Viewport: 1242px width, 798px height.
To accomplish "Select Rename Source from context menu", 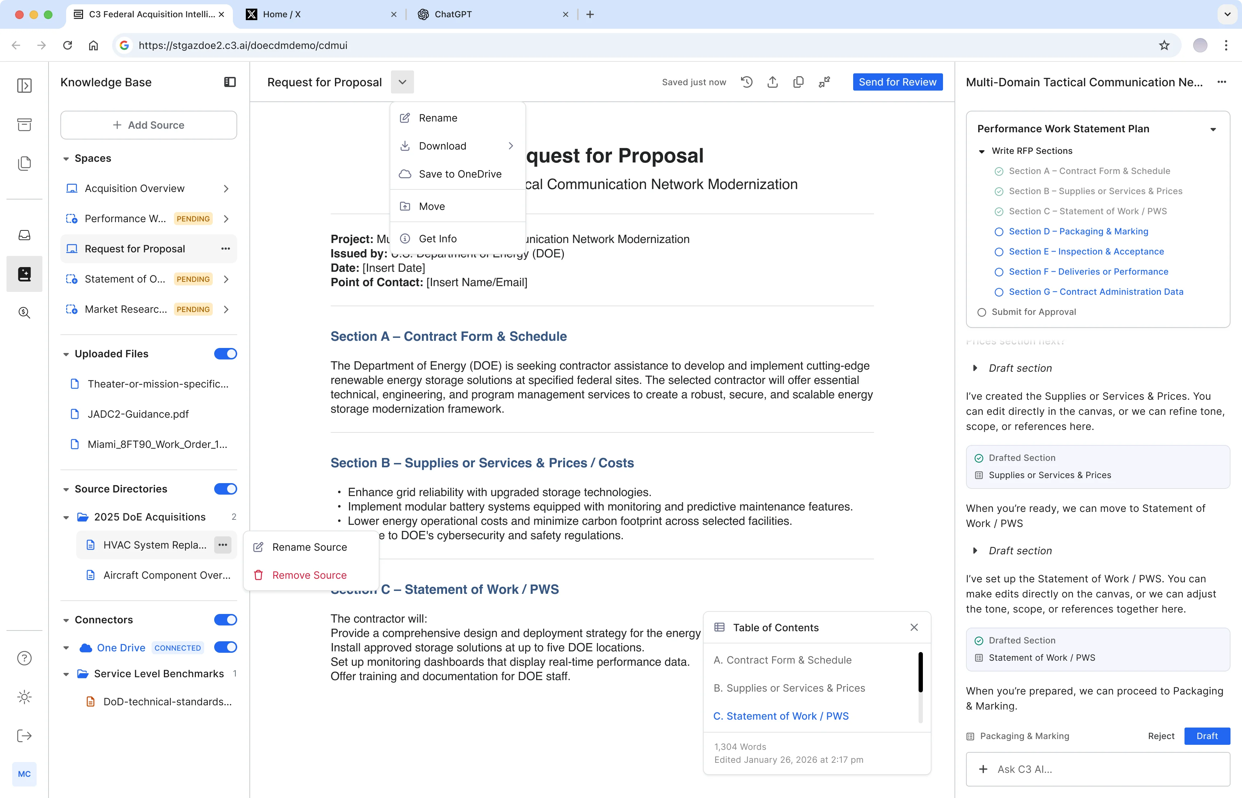I will pos(311,547).
